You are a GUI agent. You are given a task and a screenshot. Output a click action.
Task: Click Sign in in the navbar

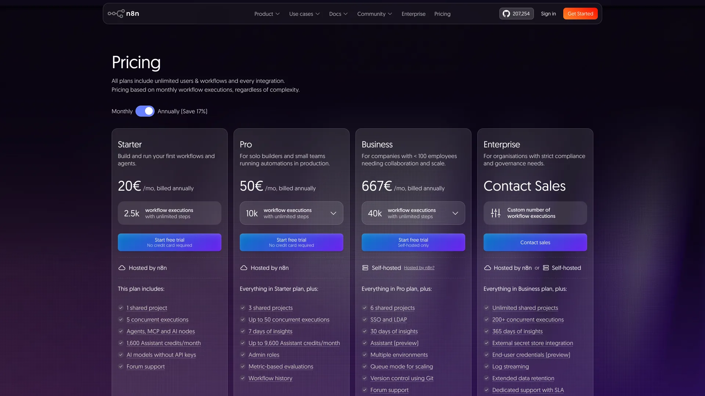548,14
